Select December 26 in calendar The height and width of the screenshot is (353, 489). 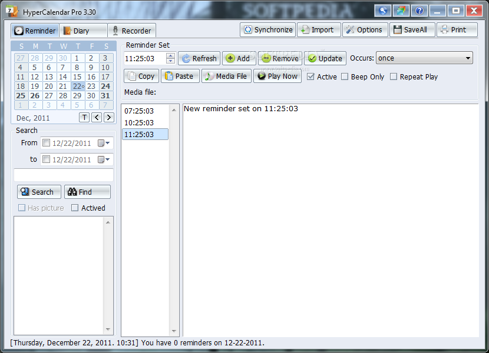pyautogui.click(x=35, y=95)
